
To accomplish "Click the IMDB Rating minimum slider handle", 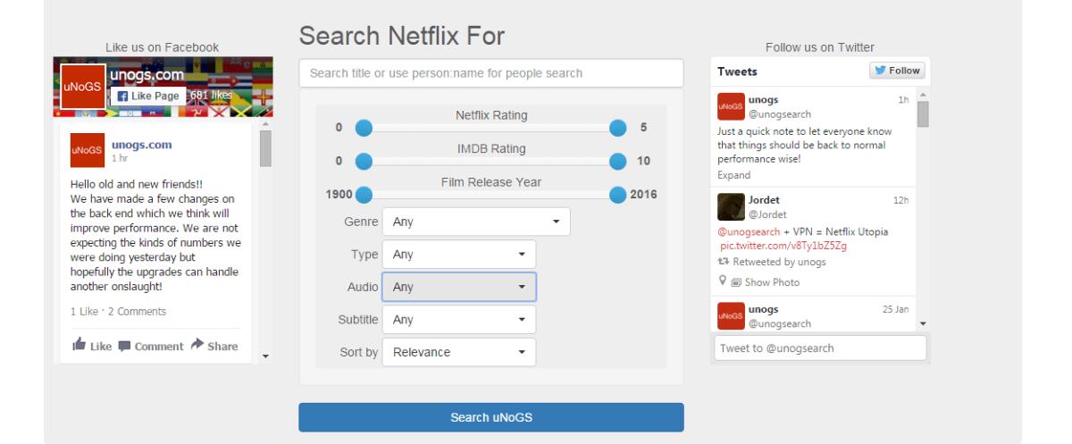I will point(364,162).
